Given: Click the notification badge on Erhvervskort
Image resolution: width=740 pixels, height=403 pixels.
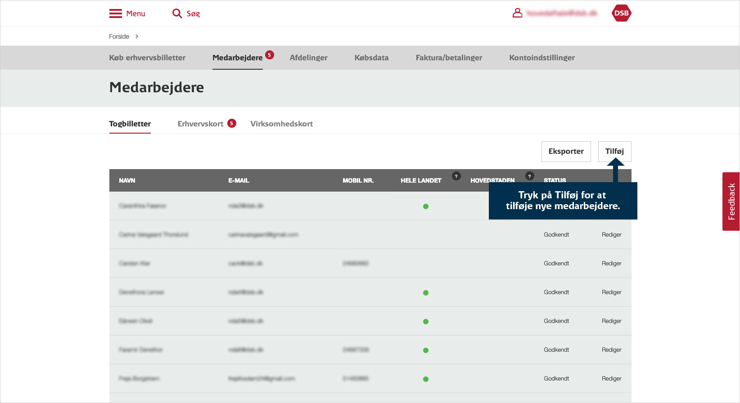Looking at the screenshot, I should coord(231,123).
